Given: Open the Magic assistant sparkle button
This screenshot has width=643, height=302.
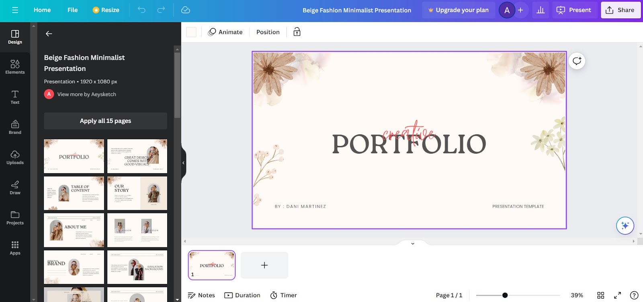Looking at the screenshot, I should [625, 225].
